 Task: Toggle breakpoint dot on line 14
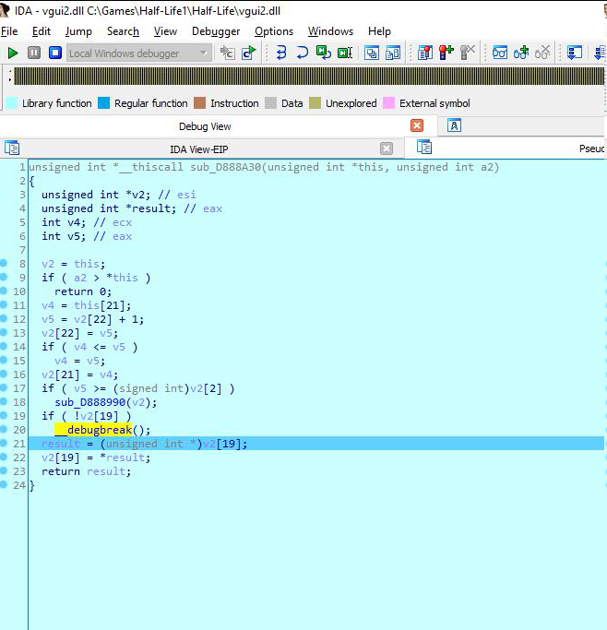pos(4,346)
